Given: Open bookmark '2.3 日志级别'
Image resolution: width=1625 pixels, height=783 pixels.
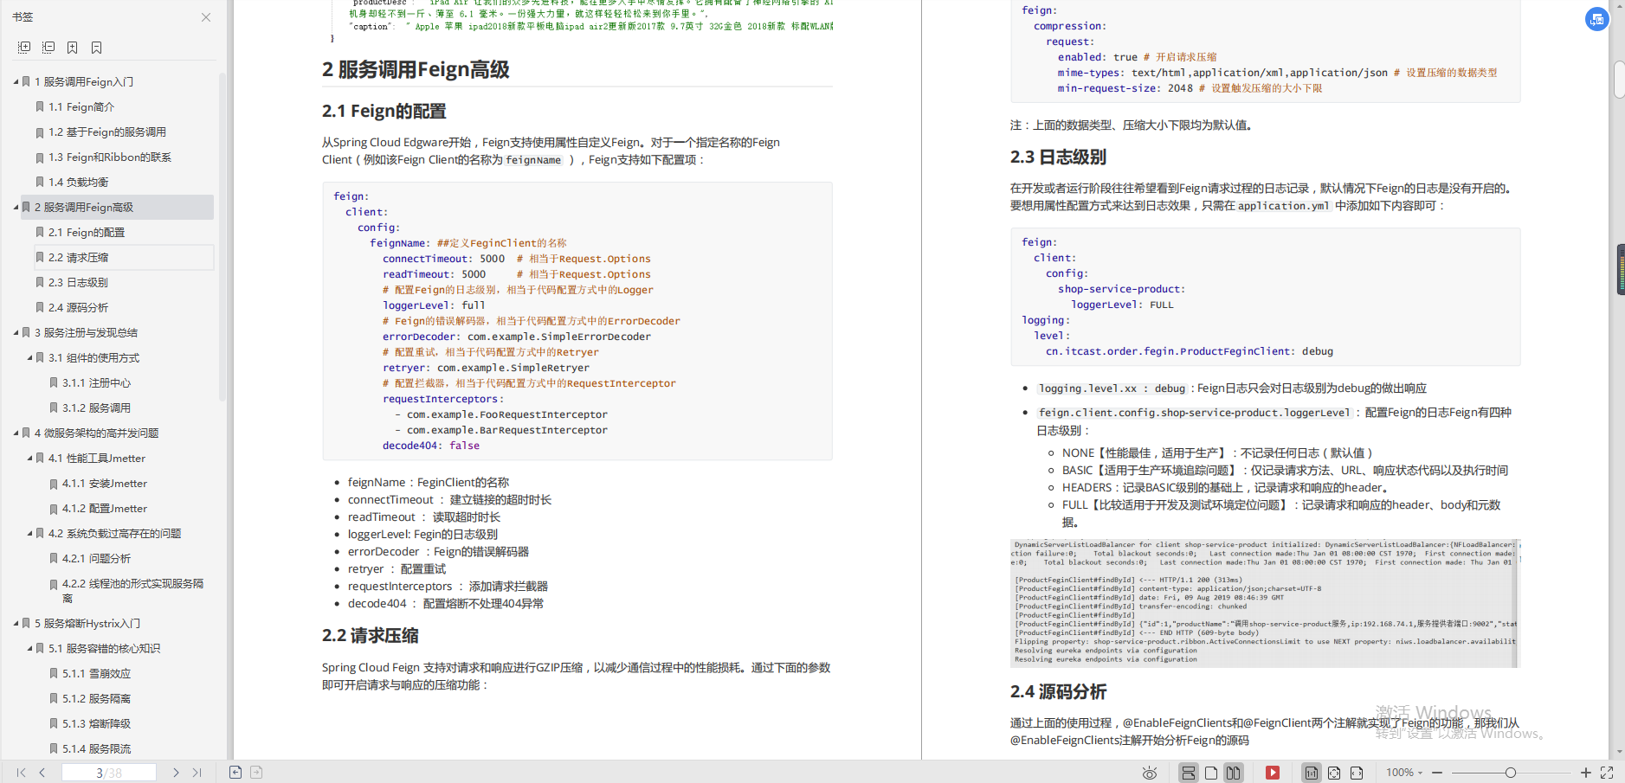Looking at the screenshot, I should pos(79,282).
